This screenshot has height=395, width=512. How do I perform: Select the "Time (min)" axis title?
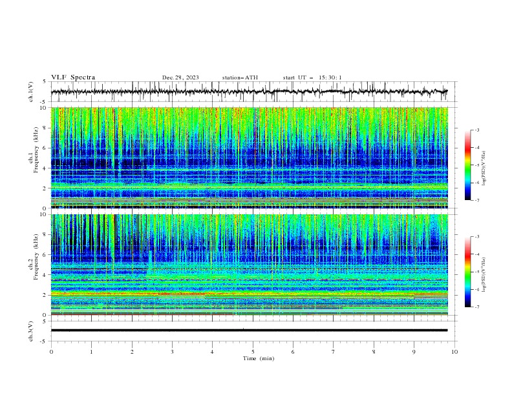click(259, 358)
